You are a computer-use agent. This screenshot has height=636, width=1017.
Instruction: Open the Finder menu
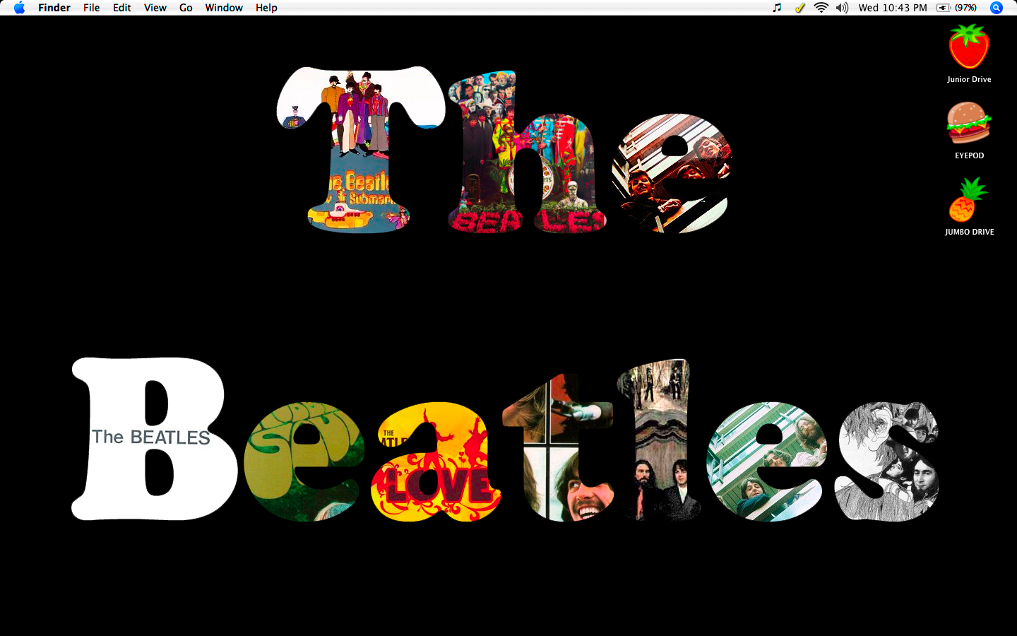click(54, 8)
